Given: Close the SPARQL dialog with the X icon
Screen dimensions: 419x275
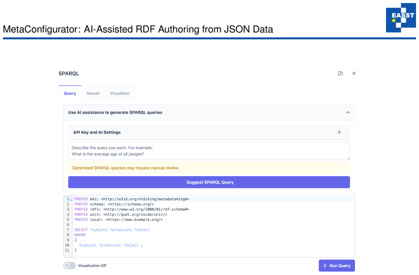Looking at the screenshot, I should [x=354, y=73].
